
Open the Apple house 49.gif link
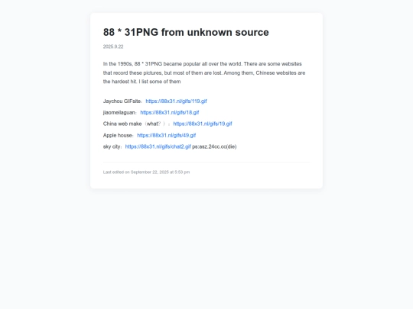(x=167, y=135)
